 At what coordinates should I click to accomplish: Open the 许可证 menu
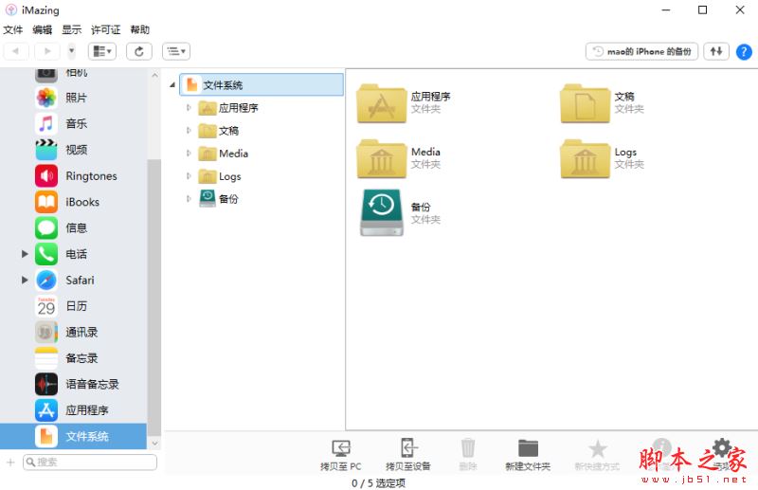click(x=106, y=30)
